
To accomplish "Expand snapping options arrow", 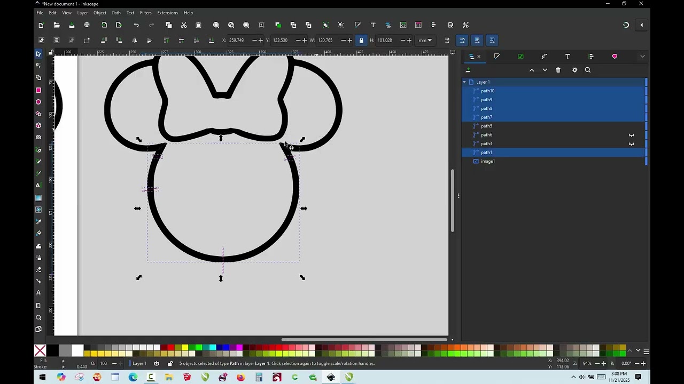I will (641, 25).
